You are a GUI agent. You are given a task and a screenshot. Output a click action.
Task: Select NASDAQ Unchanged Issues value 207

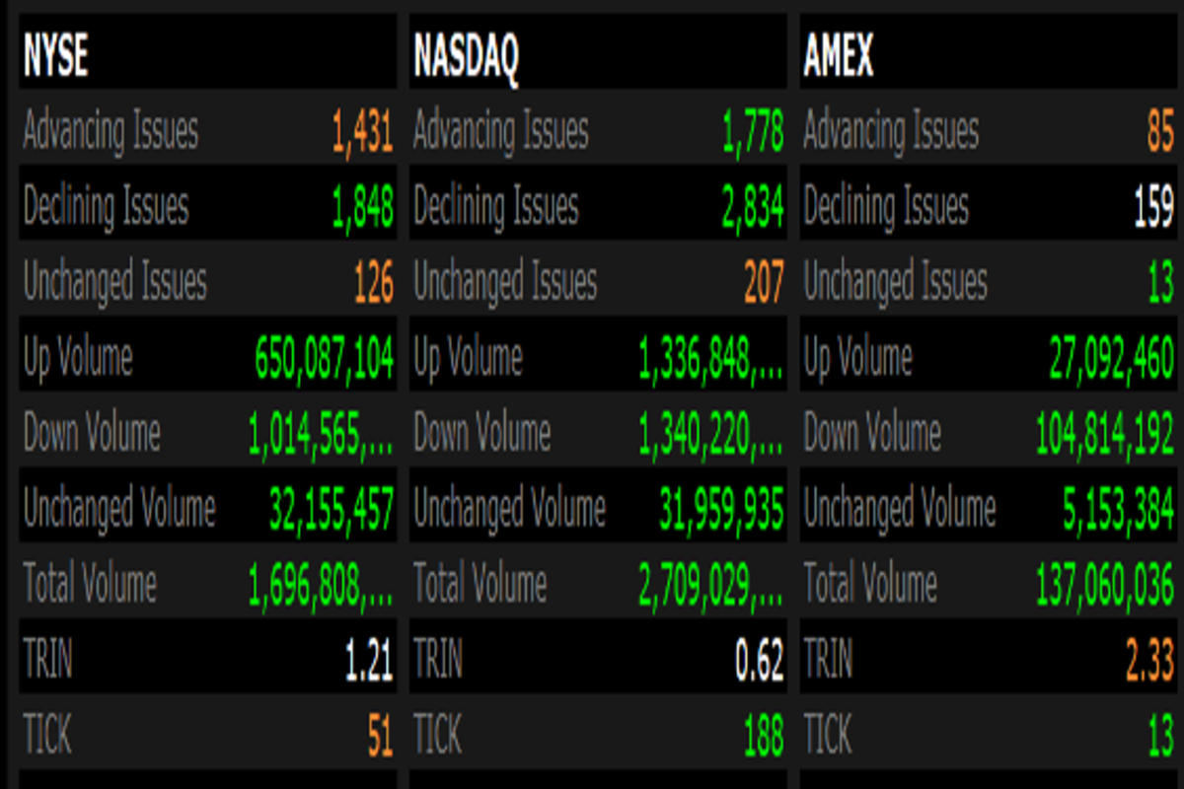coord(764,283)
